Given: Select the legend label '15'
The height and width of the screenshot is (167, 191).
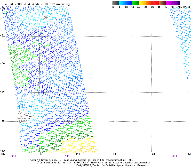Looking at the screenshot, I should (132, 7).
